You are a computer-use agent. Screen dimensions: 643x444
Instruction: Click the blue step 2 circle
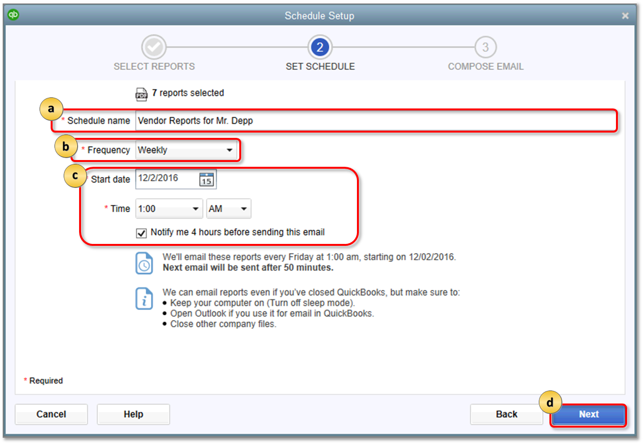[320, 47]
